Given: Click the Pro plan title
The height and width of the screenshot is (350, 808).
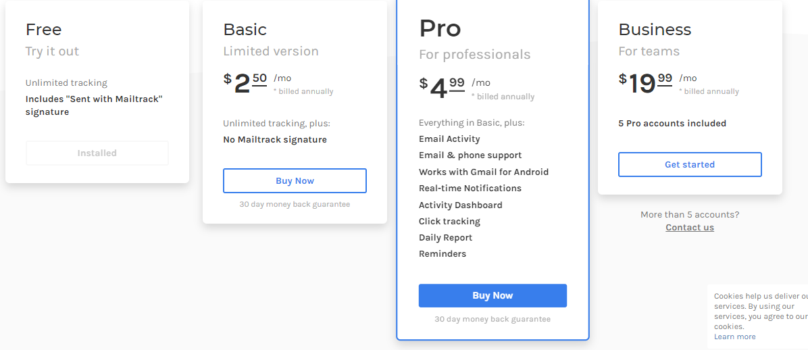Looking at the screenshot, I should [x=440, y=28].
